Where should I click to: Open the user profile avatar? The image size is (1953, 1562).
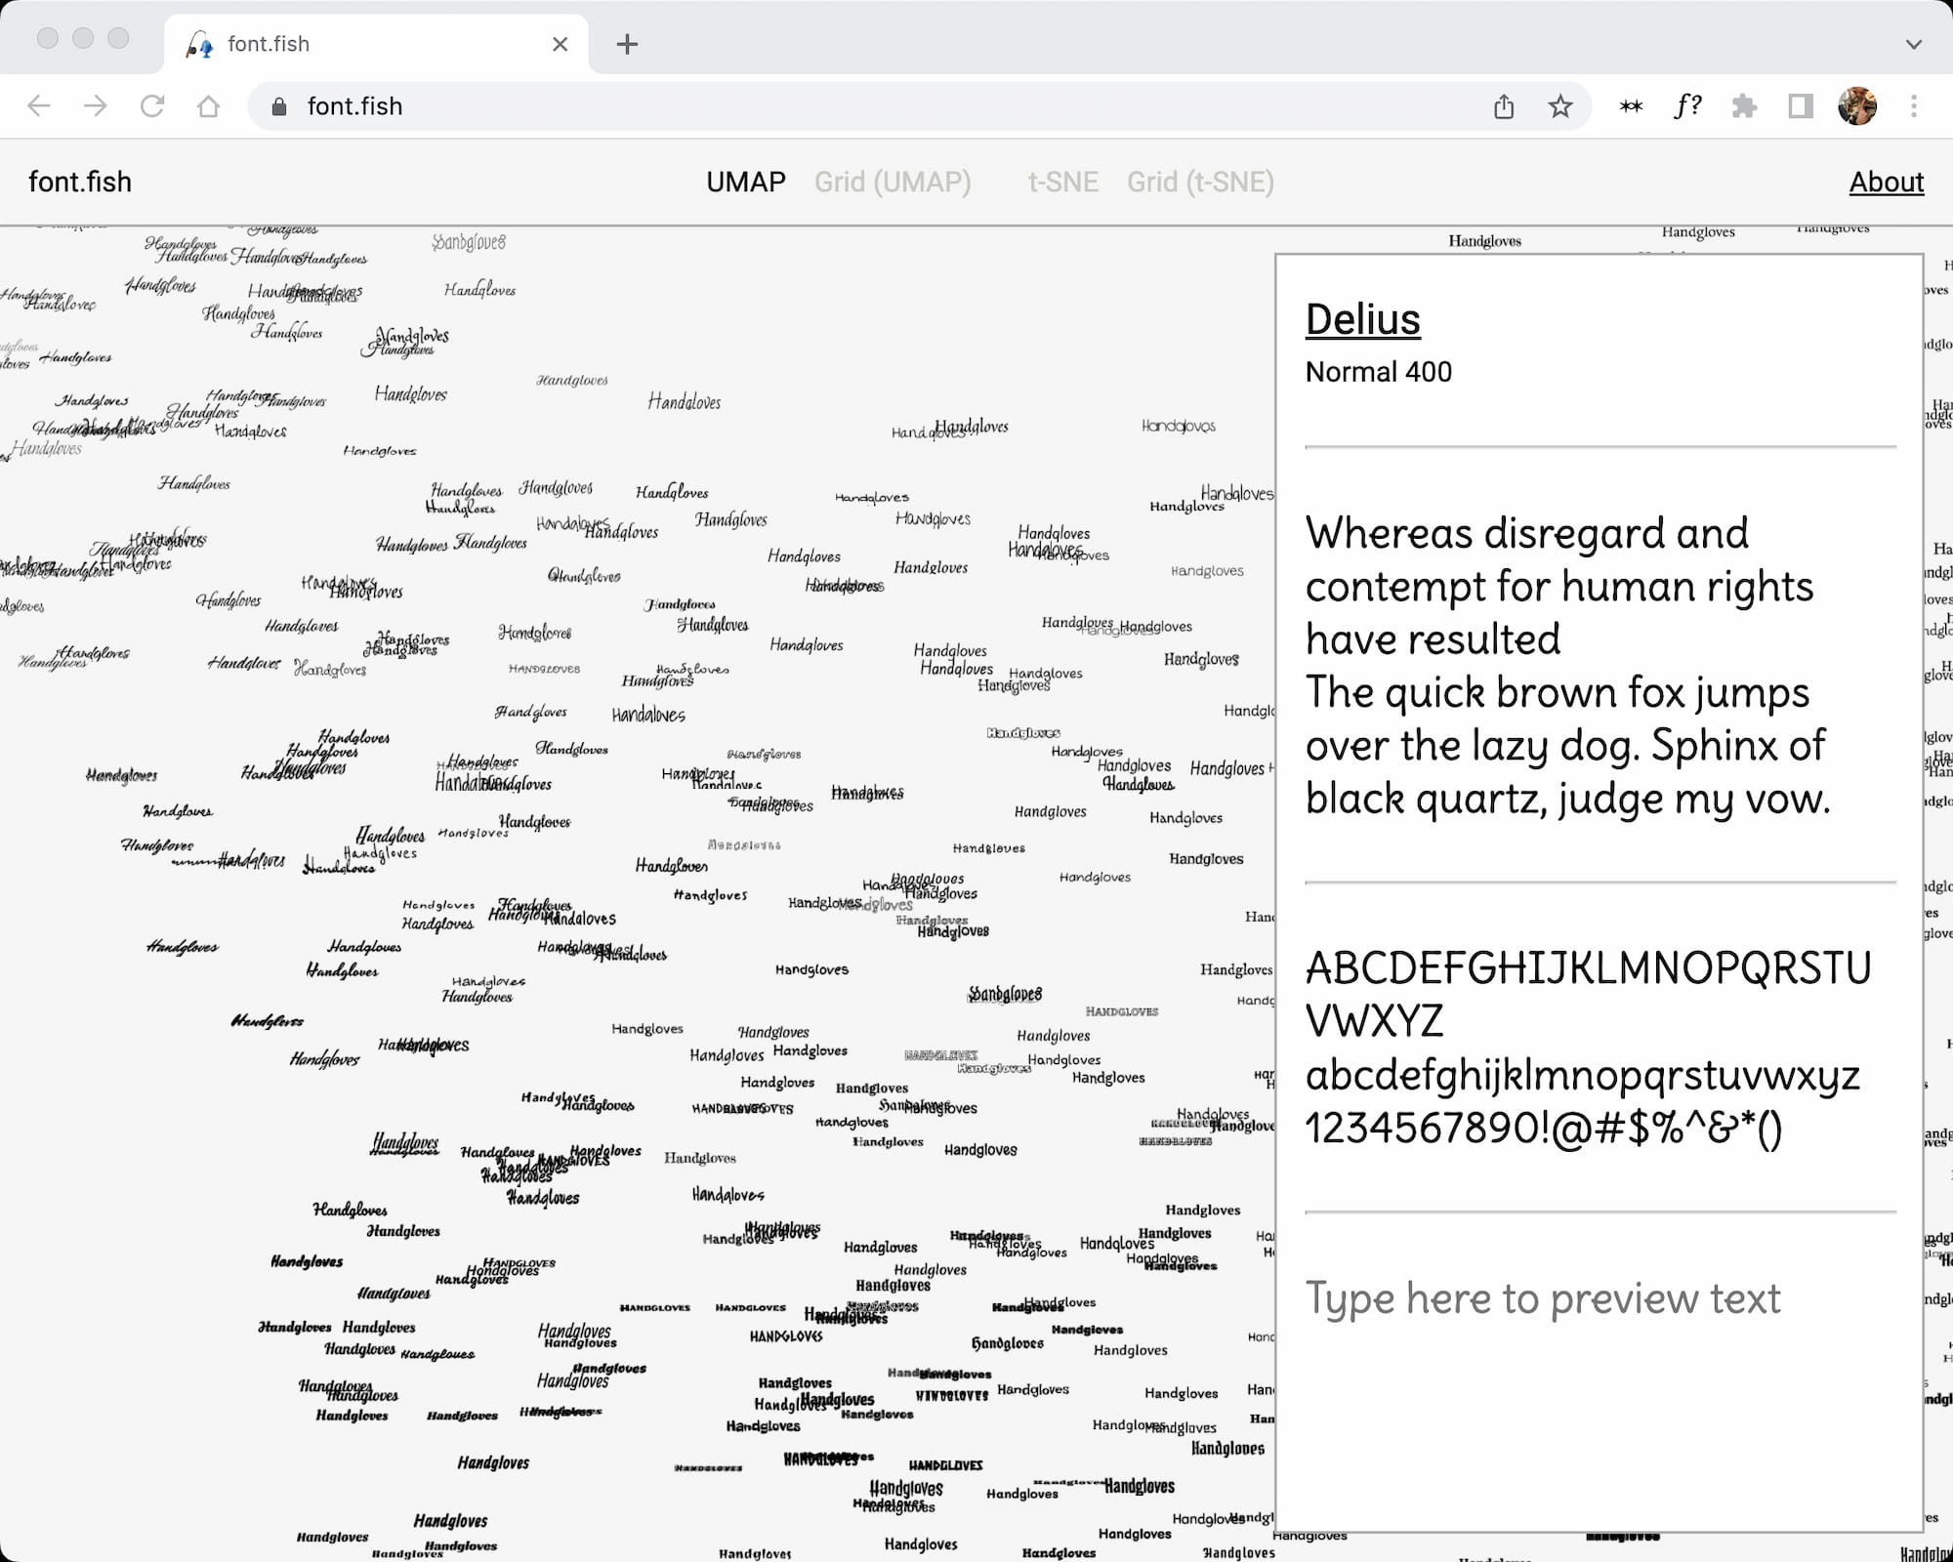pyautogui.click(x=1857, y=105)
